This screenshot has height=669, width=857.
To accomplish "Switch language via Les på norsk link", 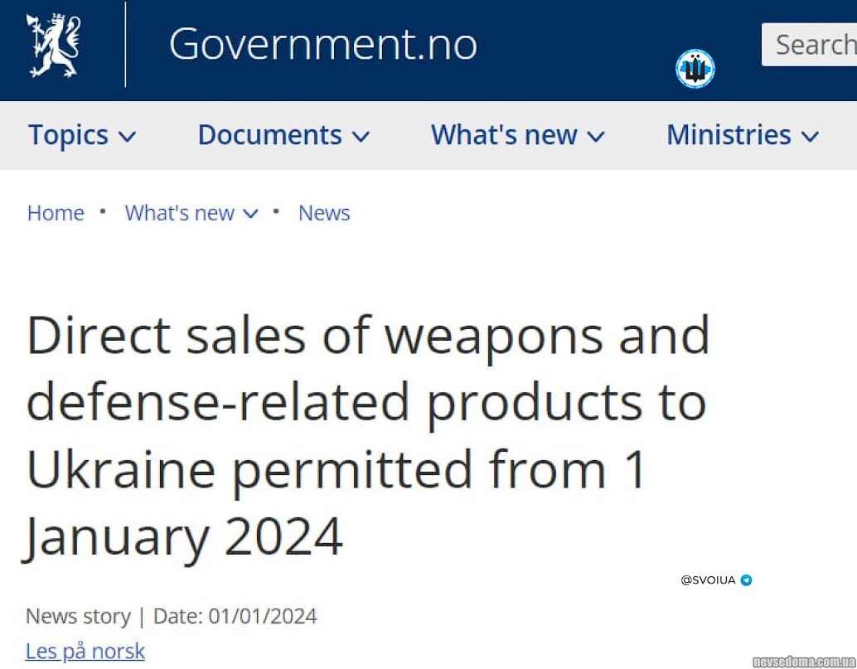I will pos(85,651).
